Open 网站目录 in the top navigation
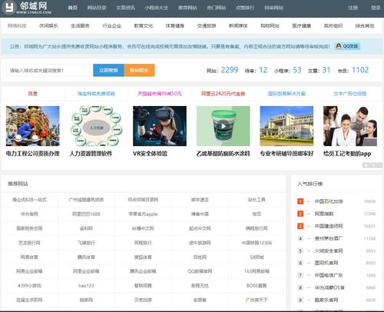Screen dimensions: 384x312 pos(97,8)
